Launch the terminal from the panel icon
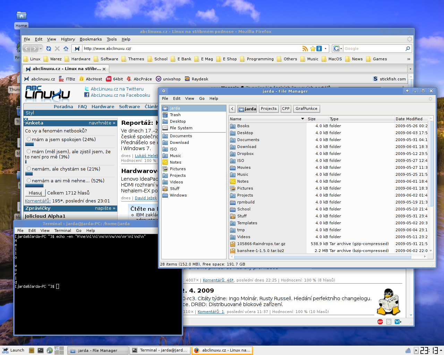 coord(41,350)
